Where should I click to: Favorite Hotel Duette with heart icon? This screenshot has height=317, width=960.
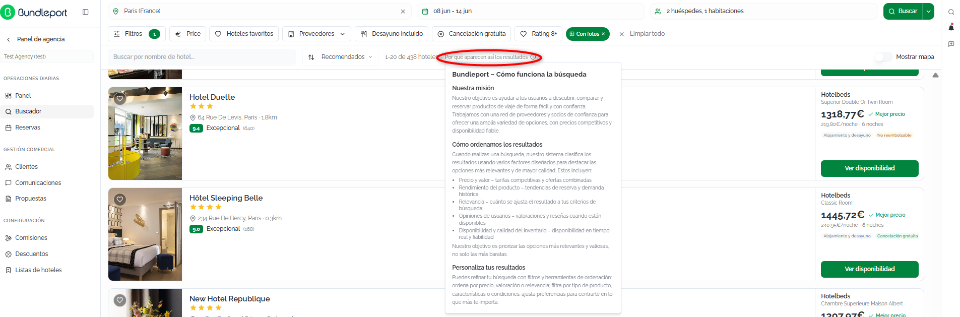120,99
